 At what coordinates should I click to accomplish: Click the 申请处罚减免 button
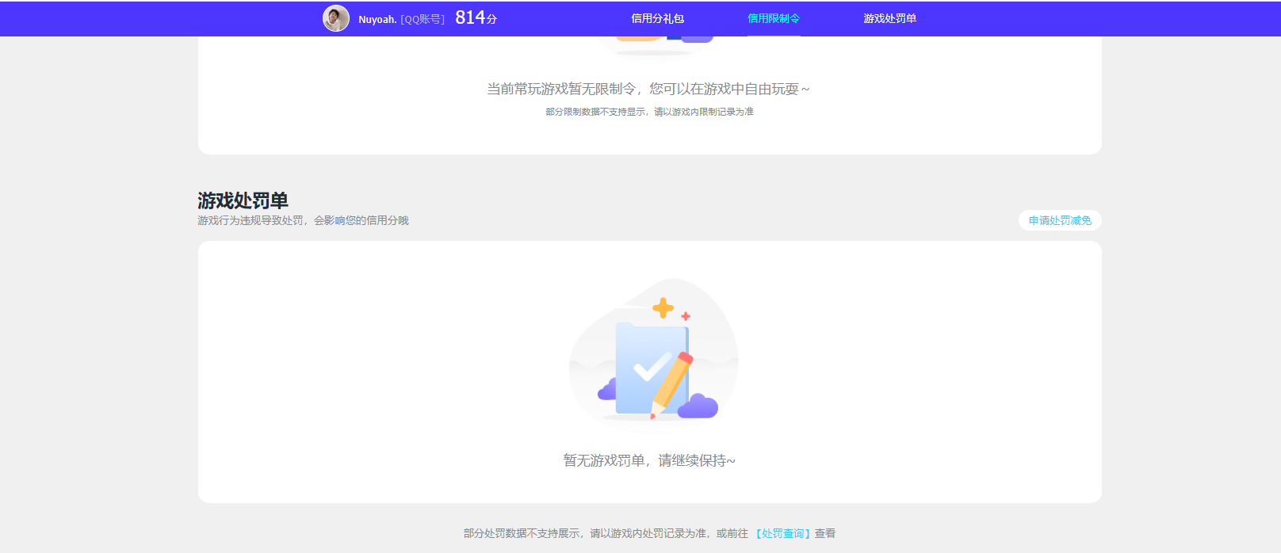tap(1060, 220)
